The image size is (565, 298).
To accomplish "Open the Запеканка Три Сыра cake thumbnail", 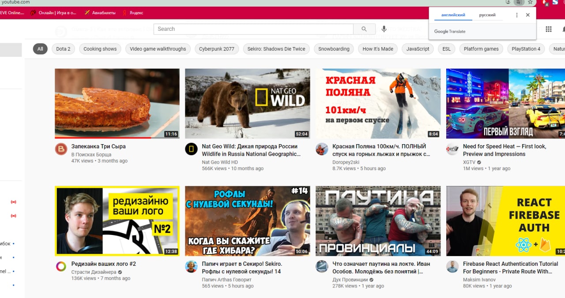I will tap(117, 104).
